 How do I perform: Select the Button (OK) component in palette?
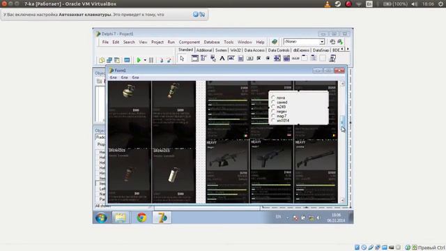pos(249,59)
